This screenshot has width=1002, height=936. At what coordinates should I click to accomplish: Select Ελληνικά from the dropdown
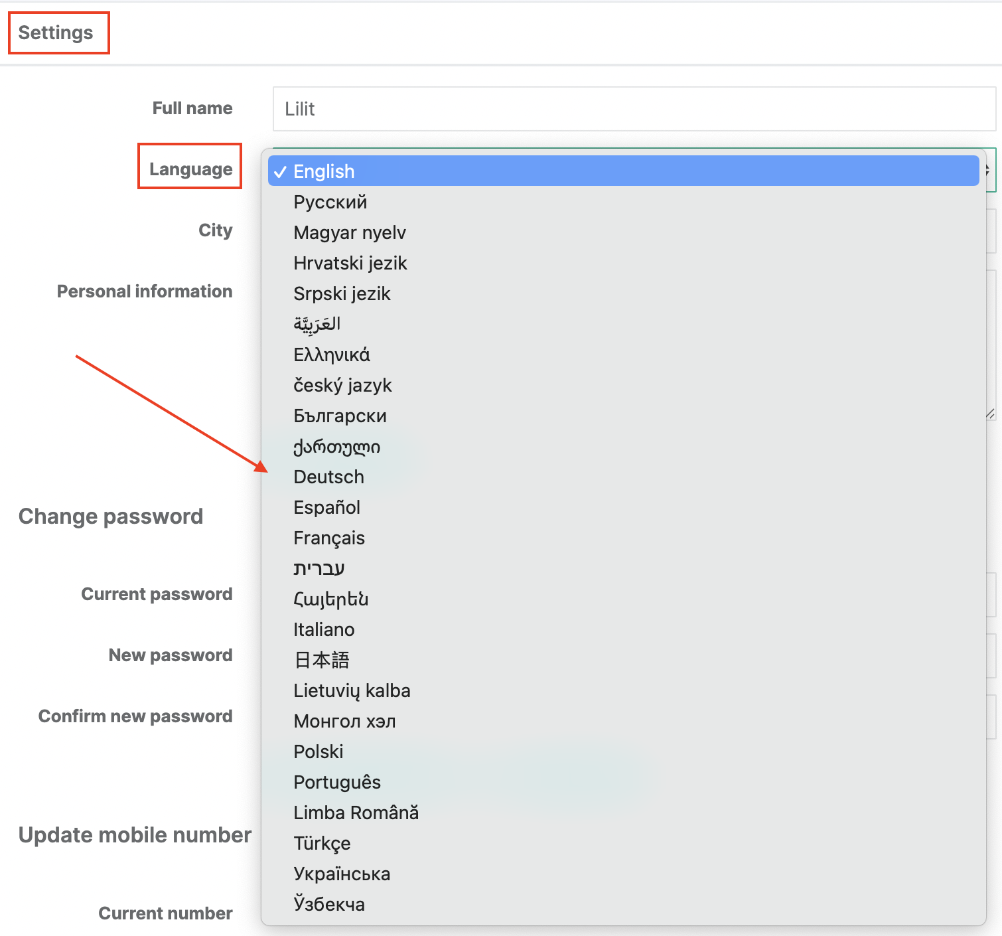click(x=331, y=354)
